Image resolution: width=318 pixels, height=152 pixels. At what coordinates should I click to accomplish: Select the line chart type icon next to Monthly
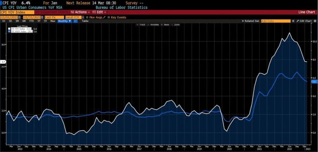(76, 21)
